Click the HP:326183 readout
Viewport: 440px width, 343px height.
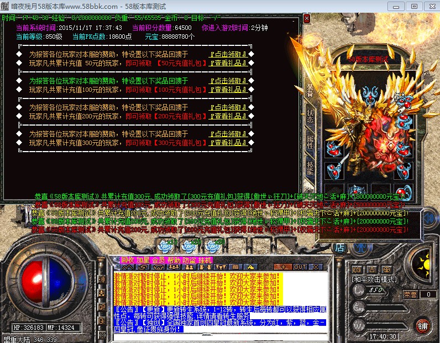[x=28, y=328]
